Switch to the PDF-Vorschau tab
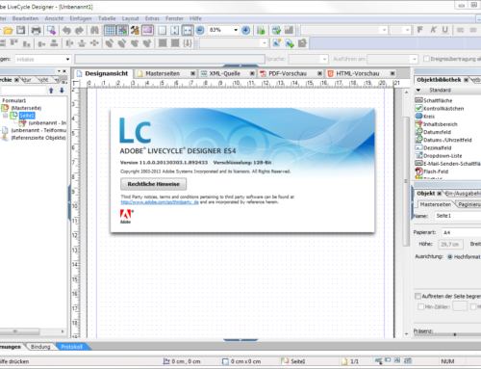Viewport: 481px width, 369px height. pos(288,73)
